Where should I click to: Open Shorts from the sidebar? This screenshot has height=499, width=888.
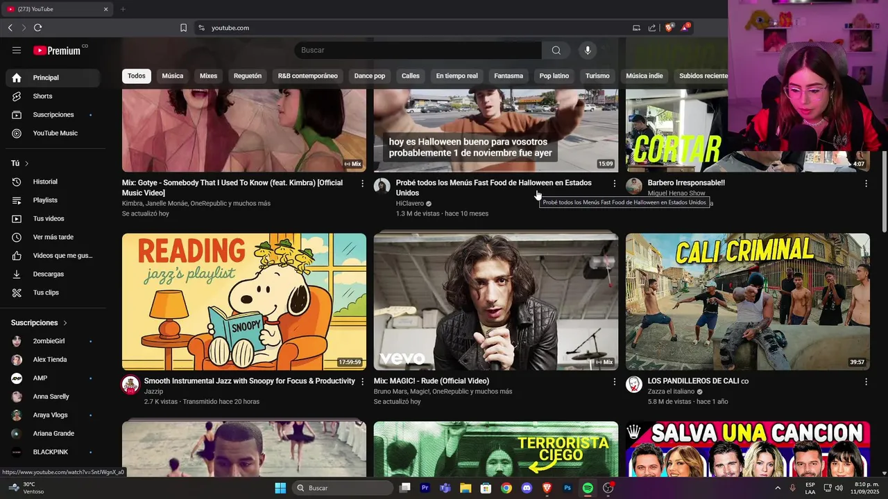coord(53,96)
